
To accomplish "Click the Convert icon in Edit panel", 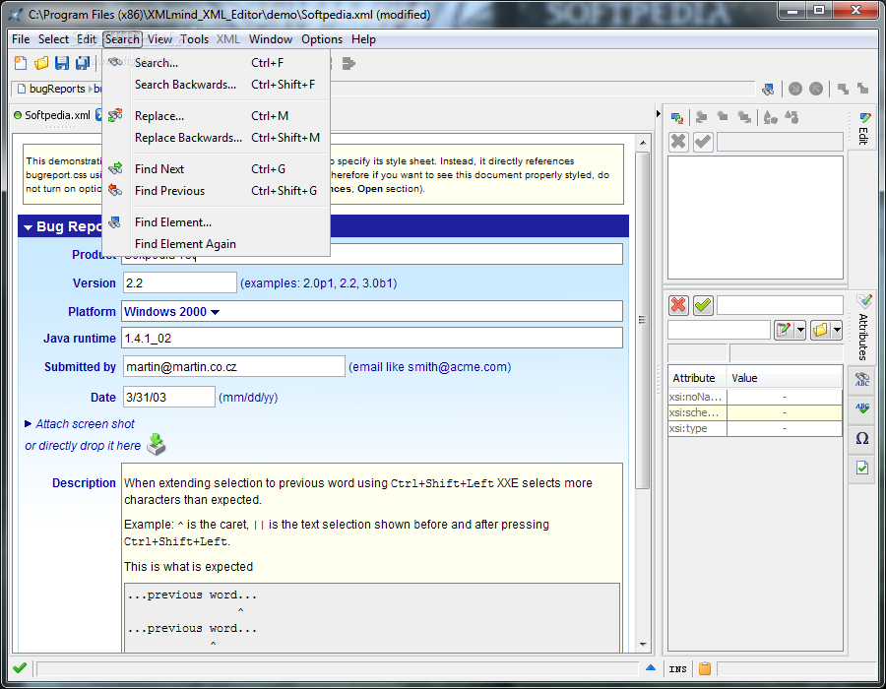I will (770, 117).
